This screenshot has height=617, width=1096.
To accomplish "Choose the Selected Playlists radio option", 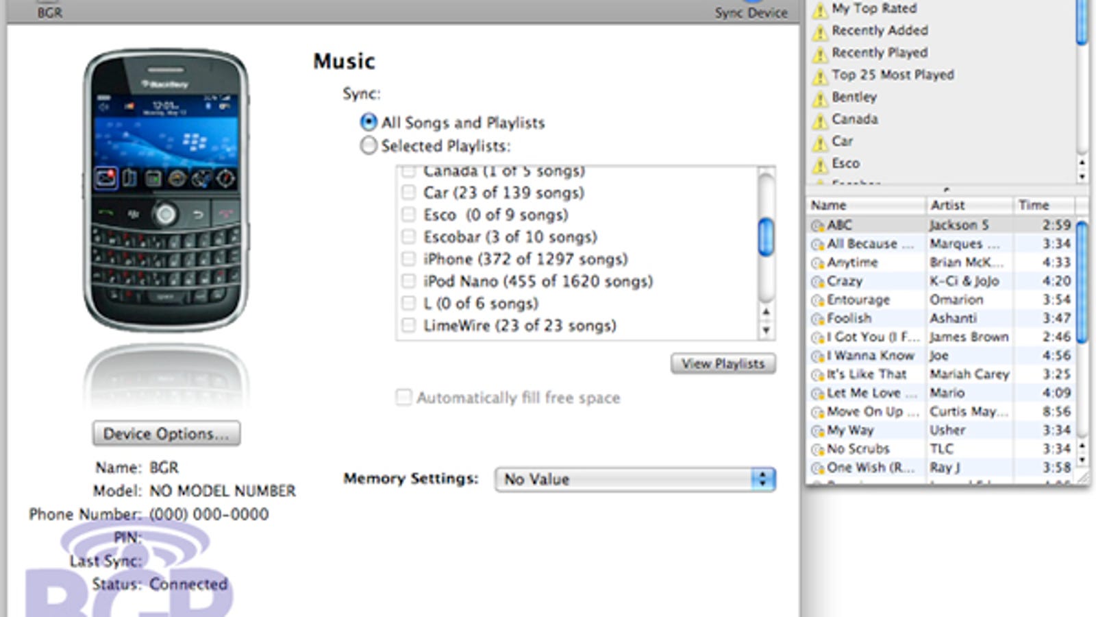I will (x=369, y=145).
